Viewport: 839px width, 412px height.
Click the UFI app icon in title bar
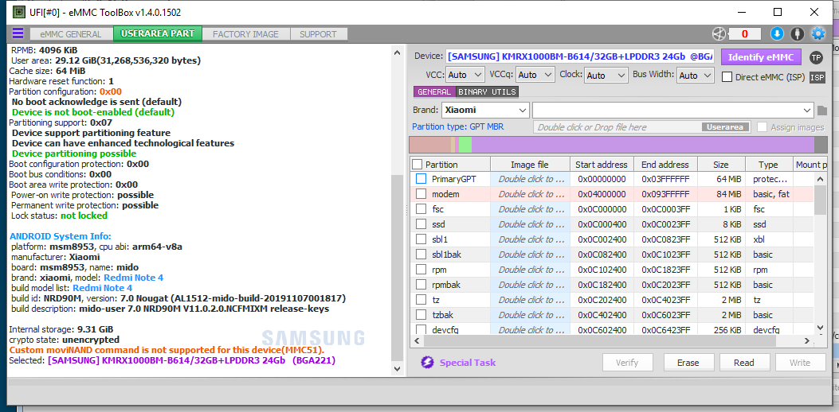tap(19, 11)
